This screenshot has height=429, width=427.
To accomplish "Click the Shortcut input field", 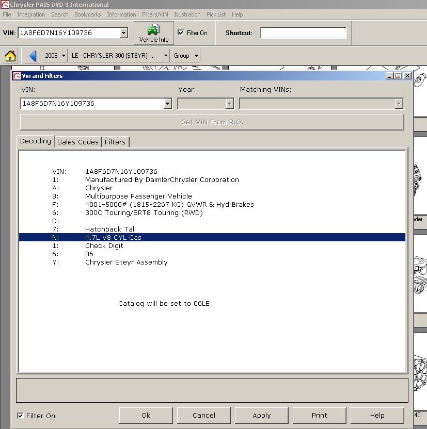I will 303,33.
